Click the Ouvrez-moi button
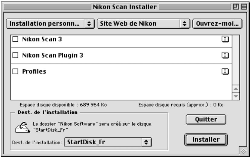The width and height of the screenshot is (250, 157). point(217,24)
